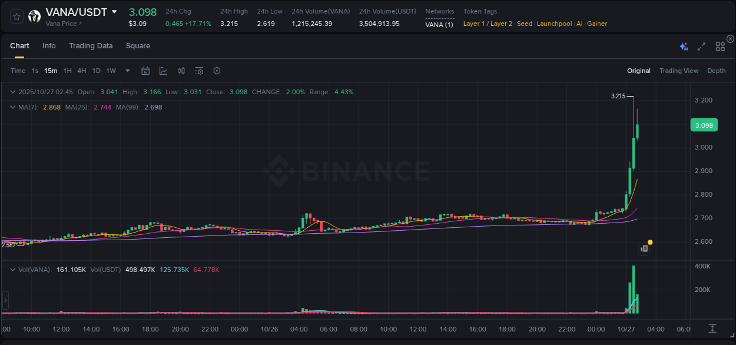Open the Square tab

(x=138, y=45)
